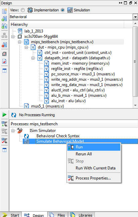Click the hierarchy vertical scrollbar down arrow
The image size is (138, 217).
click(135, 105)
